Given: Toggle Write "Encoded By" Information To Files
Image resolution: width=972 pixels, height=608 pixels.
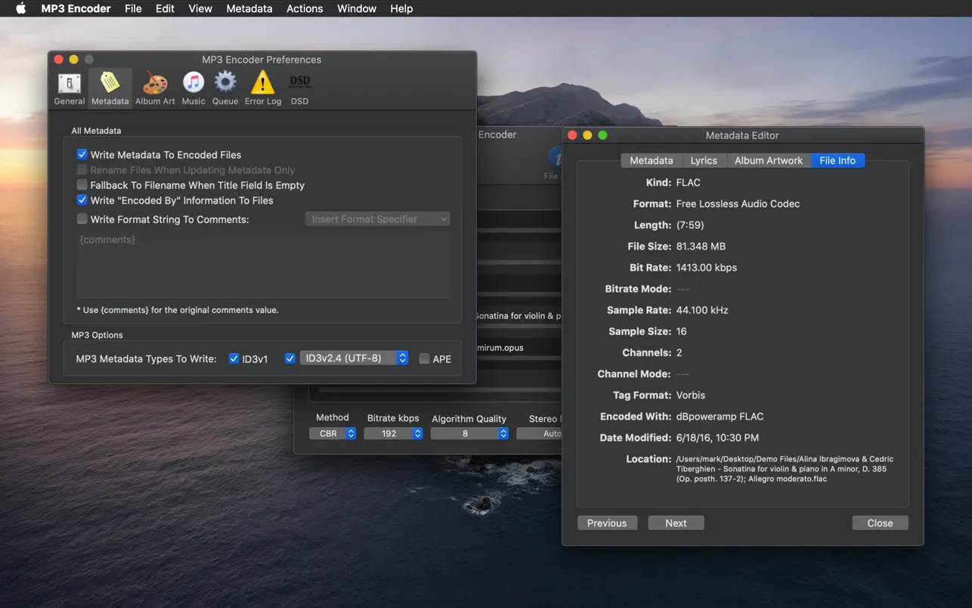Looking at the screenshot, I should click(82, 200).
